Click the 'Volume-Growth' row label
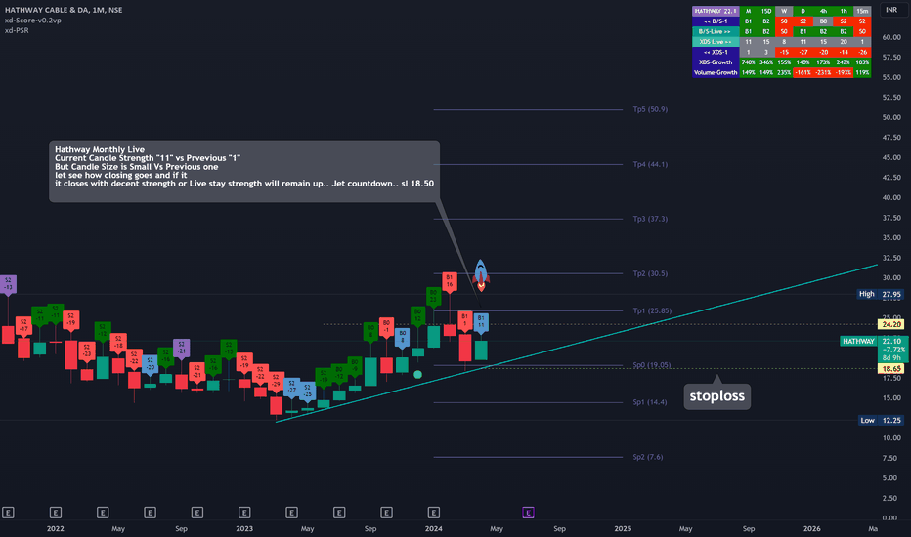This screenshot has height=537, width=911. [716, 72]
